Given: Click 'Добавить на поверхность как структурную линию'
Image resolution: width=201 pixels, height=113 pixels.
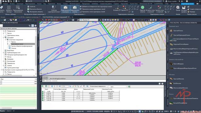Looking at the screenshot, I should (96, 6).
